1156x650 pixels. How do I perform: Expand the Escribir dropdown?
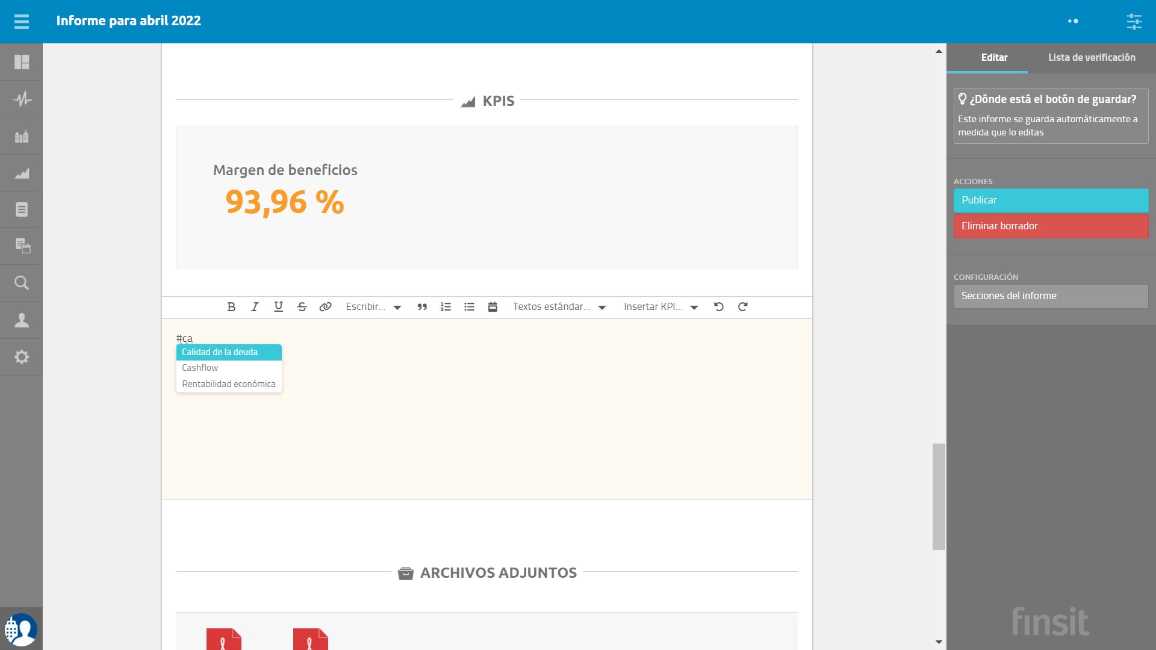point(373,307)
